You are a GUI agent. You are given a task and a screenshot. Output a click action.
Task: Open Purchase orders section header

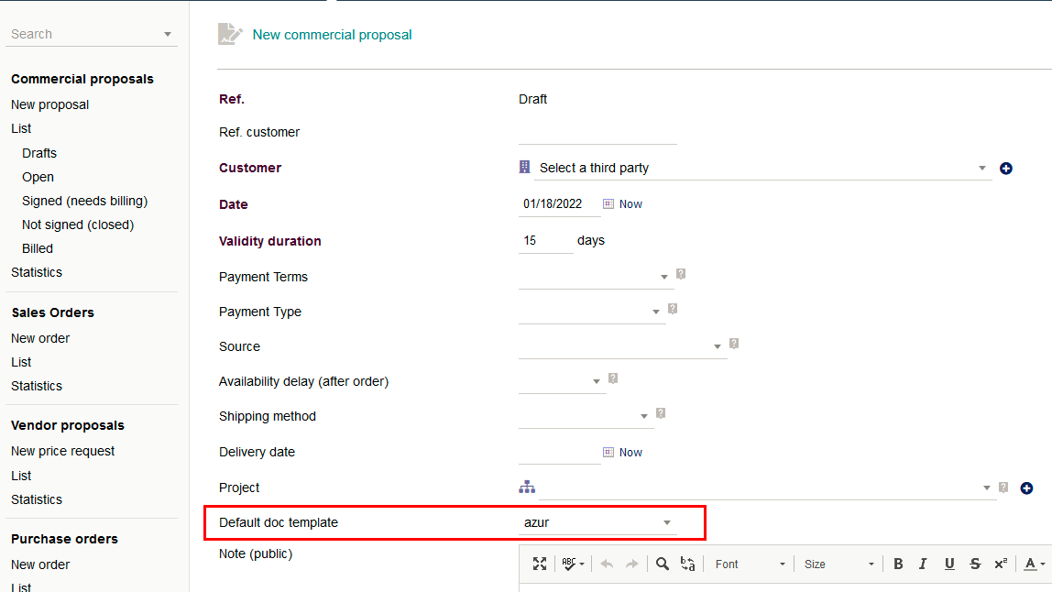pos(64,539)
